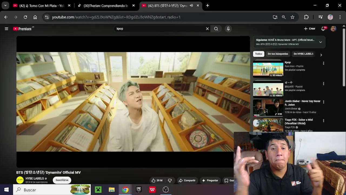Go back with the browser back arrow
This screenshot has width=346, height=195.
pos(6,17)
